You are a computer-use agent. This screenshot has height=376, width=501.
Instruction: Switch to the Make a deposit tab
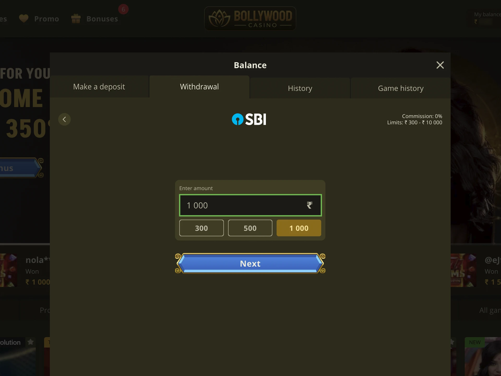99,86
